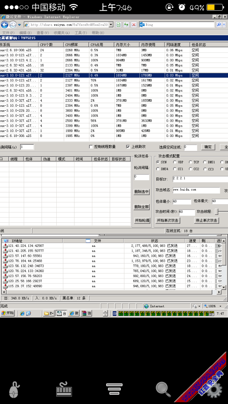Click the refresh page icon
228x404 pixels.
pos(126,25)
